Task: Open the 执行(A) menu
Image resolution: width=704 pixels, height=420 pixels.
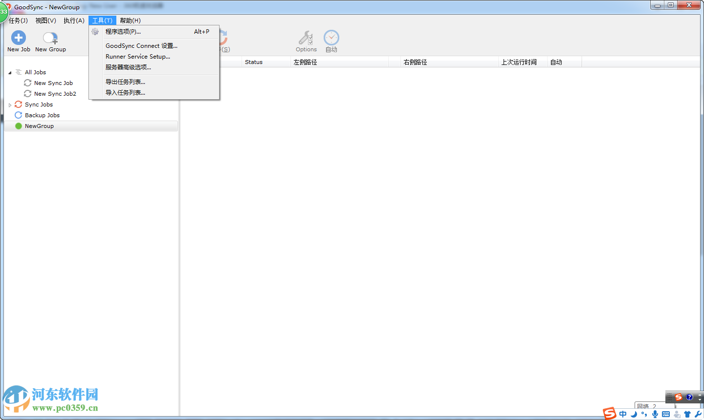Action: pyautogui.click(x=74, y=21)
